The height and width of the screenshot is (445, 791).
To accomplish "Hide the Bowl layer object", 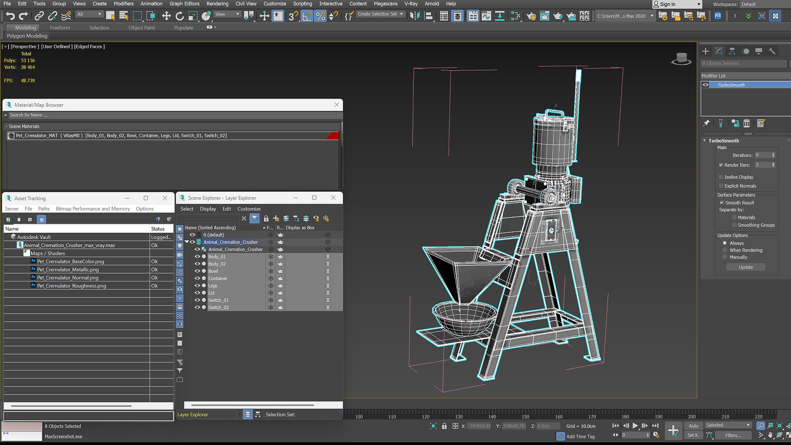I will click(197, 271).
